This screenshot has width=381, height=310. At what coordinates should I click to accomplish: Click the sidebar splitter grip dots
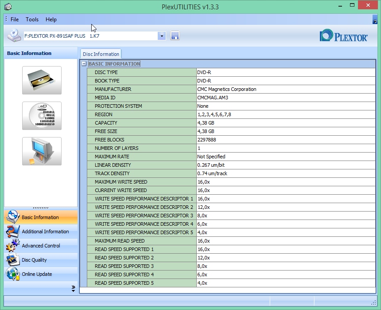pos(41,208)
